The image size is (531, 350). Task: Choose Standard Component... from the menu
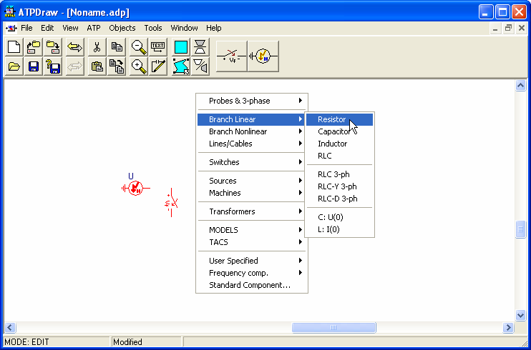point(252,286)
